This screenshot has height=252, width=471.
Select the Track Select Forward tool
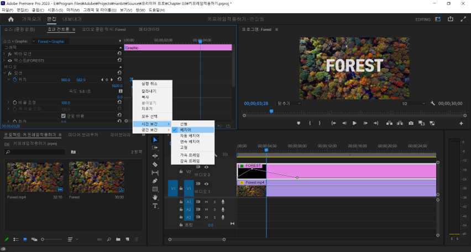(x=155, y=148)
